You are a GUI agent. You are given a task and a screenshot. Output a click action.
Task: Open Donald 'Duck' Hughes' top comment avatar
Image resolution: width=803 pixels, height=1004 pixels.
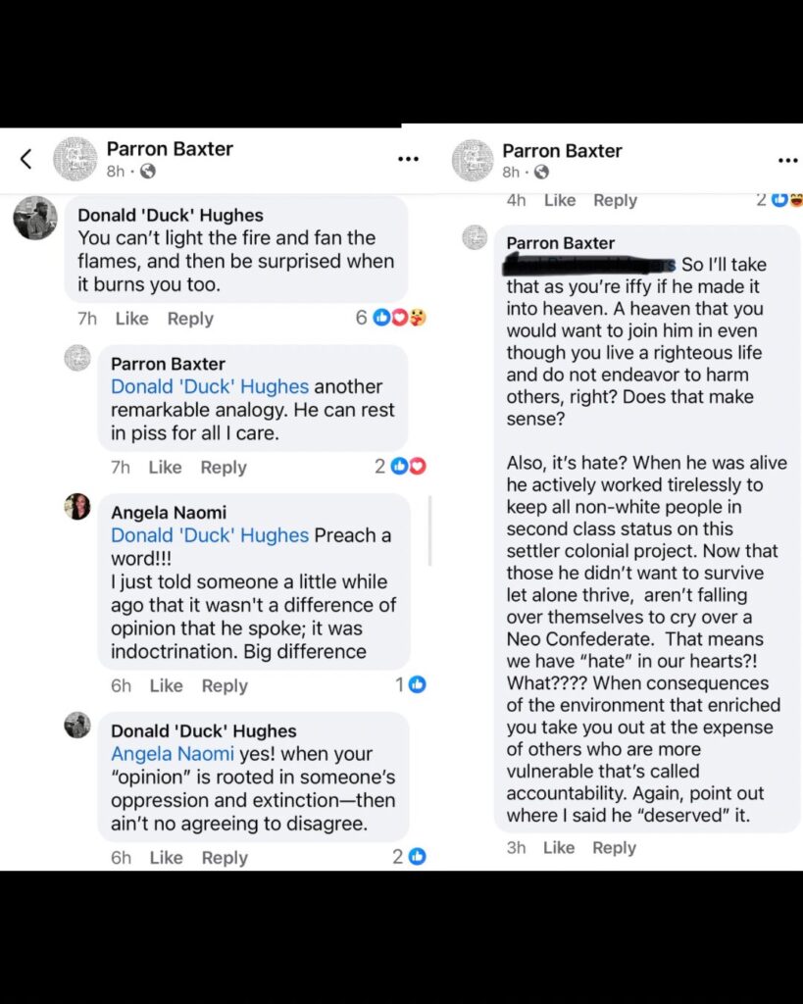click(35, 218)
